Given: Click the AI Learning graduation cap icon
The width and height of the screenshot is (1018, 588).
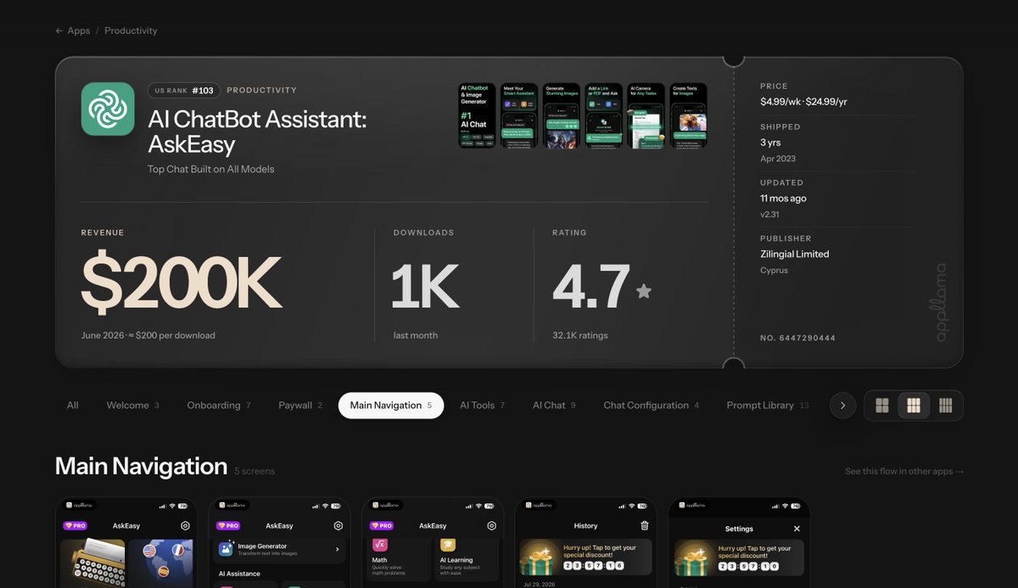Looking at the screenshot, I should [x=448, y=545].
